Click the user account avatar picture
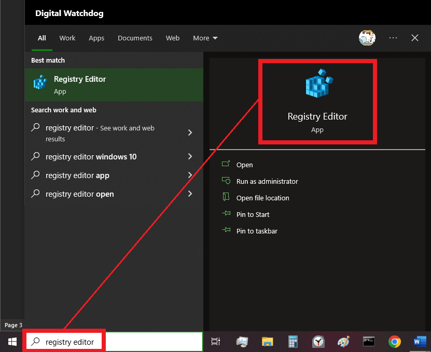The width and height of the screenshot is (431, 352). tap(367, 38)
